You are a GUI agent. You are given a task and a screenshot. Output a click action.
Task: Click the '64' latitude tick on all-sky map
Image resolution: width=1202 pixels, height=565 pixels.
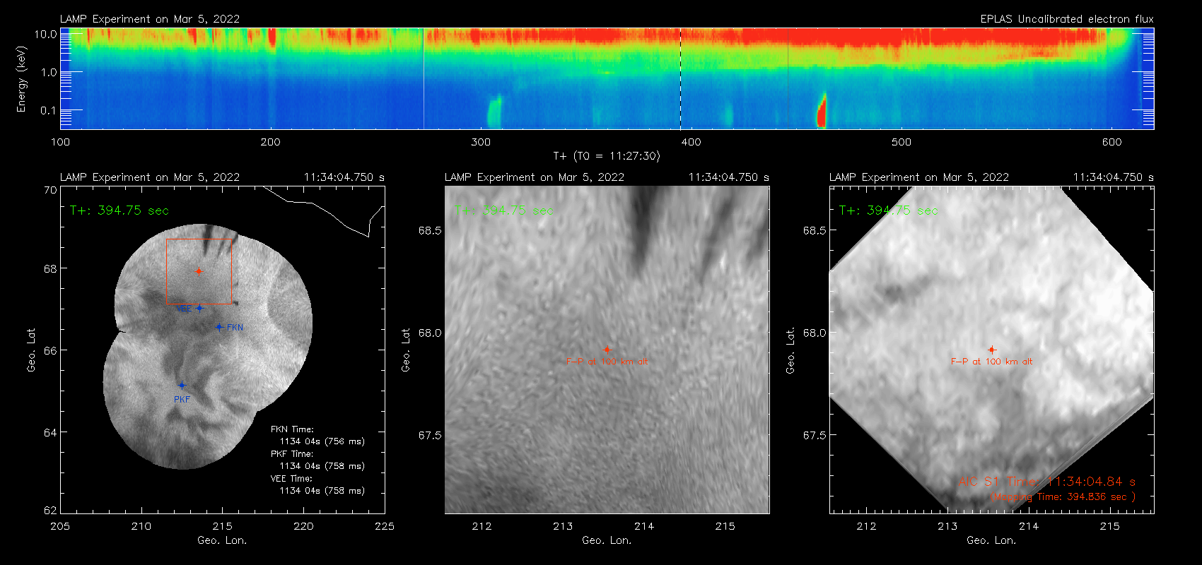[x=50, y=432]
